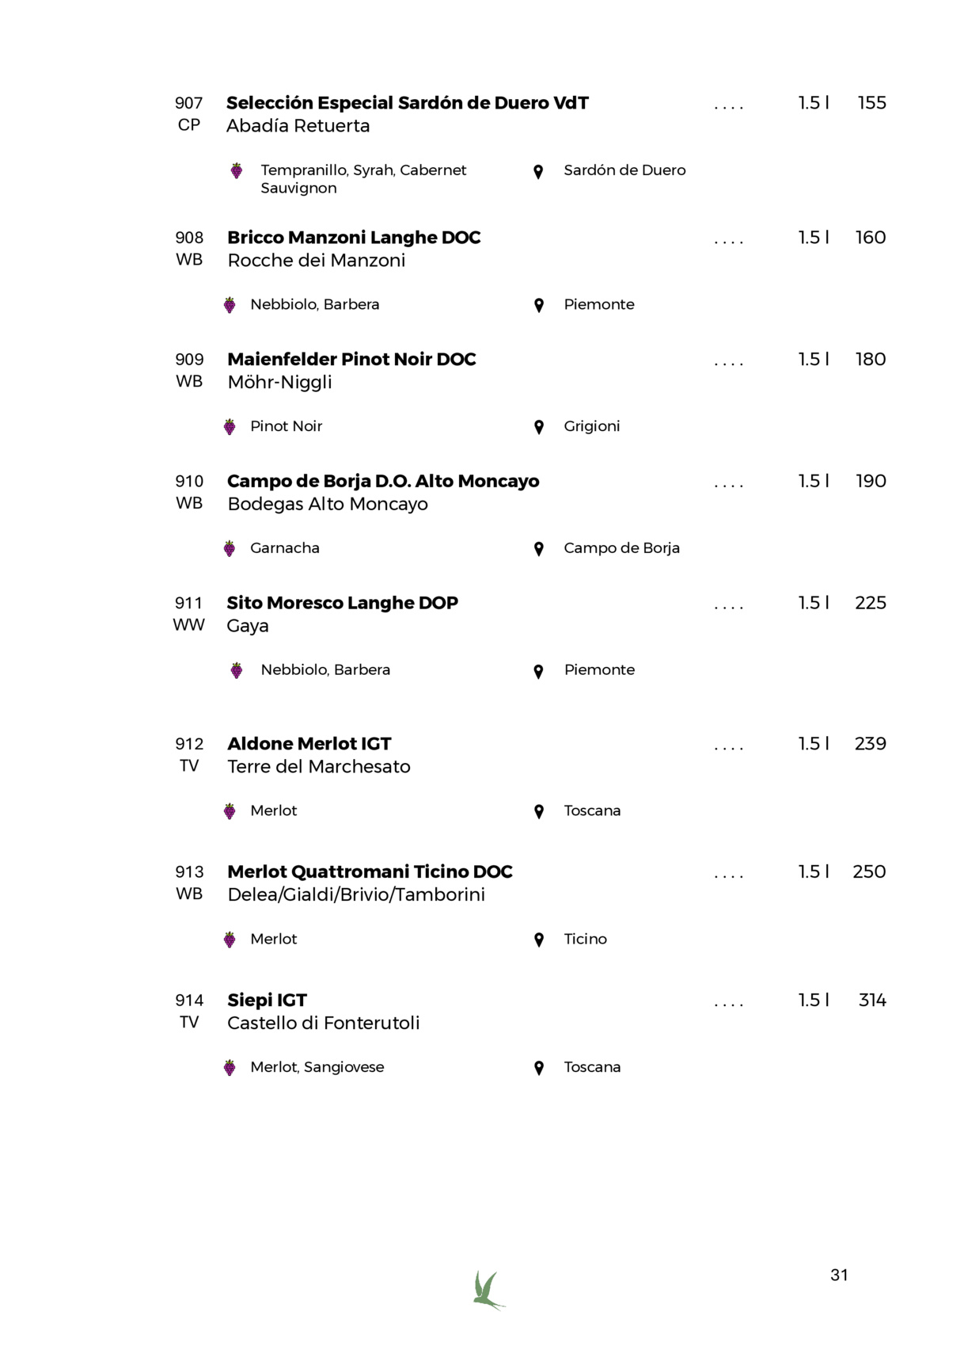This screenshot has height=1365, width=964.
Task: Click the location pin next to Grigioni
Action: click(539, 428)
